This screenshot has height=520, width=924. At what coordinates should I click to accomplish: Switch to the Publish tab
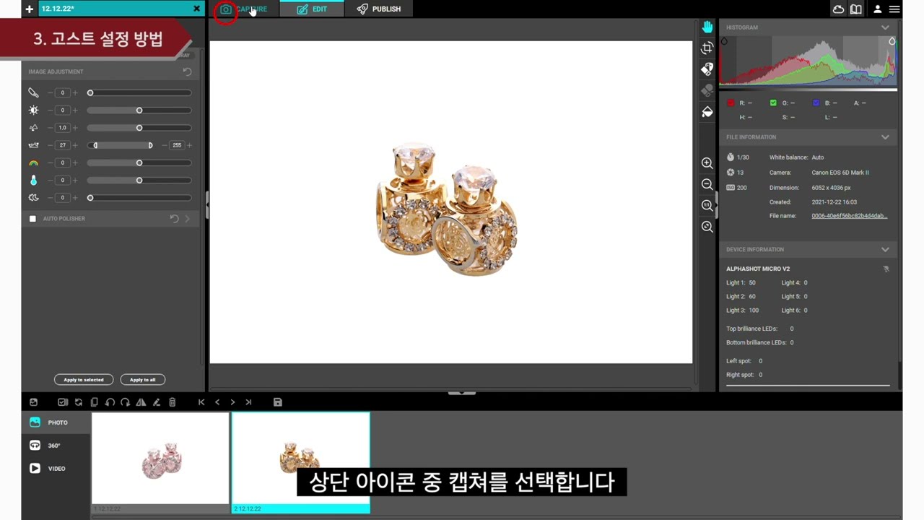pos(379,9)
